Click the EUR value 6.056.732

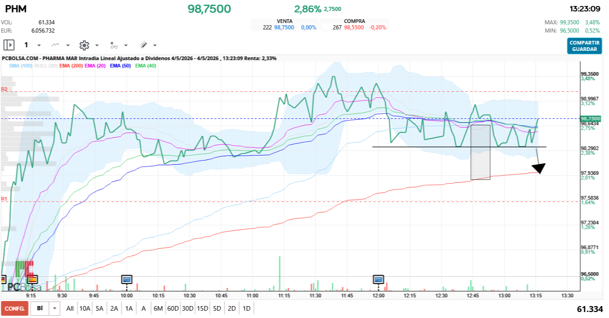pos(43,30)
